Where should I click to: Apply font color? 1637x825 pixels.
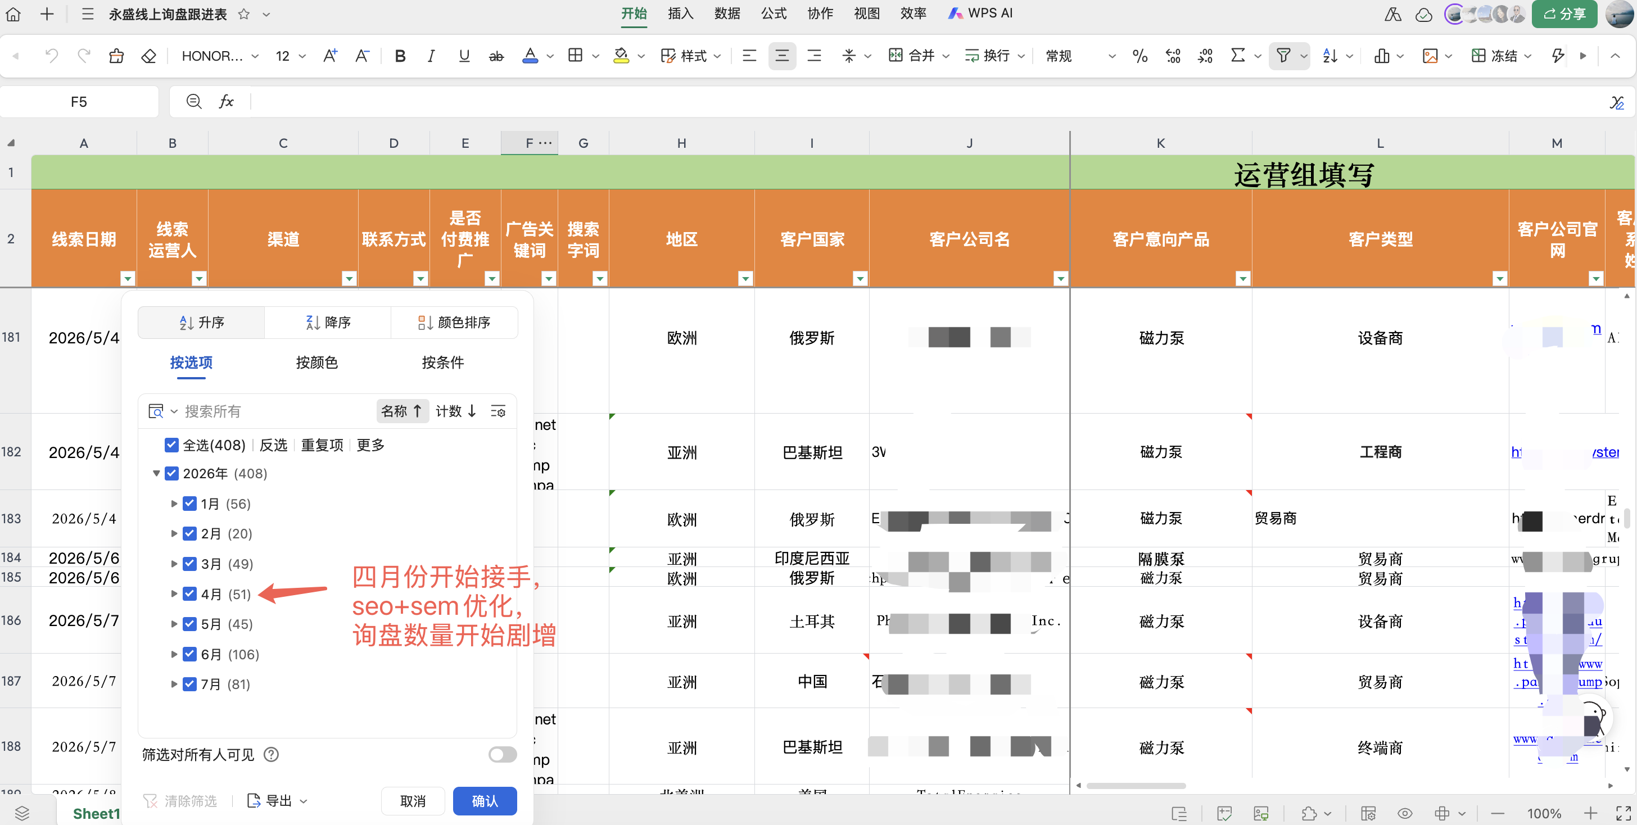(x=530, y=56)
